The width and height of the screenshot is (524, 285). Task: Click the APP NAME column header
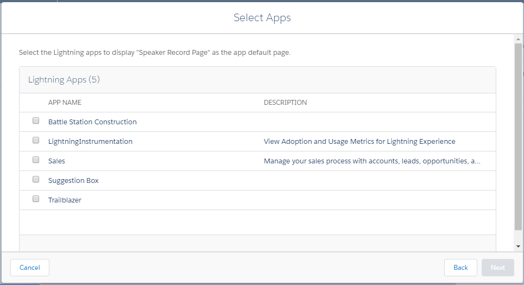click(x=65, y=103)
